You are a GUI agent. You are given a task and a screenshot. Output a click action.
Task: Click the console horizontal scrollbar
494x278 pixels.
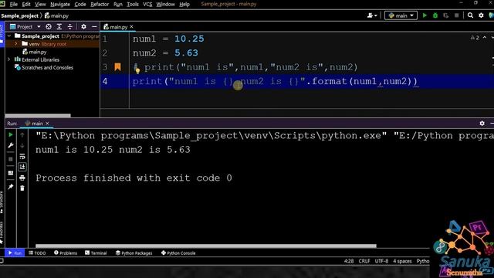pos(206,246)
